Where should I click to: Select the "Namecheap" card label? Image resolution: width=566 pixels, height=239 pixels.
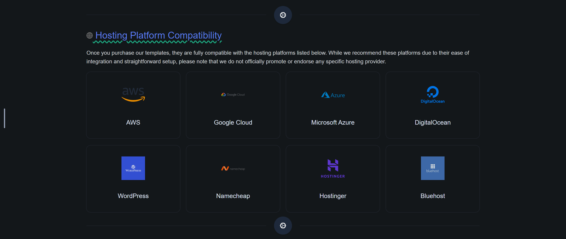pos(233,196)
